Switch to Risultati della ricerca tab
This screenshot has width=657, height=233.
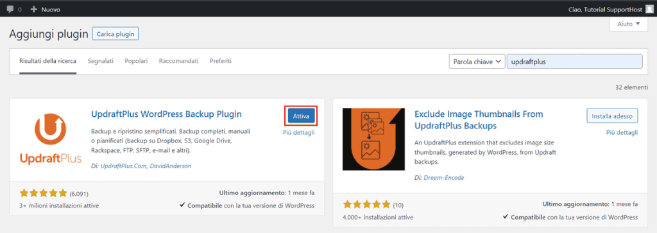click(x=47, y=61)
